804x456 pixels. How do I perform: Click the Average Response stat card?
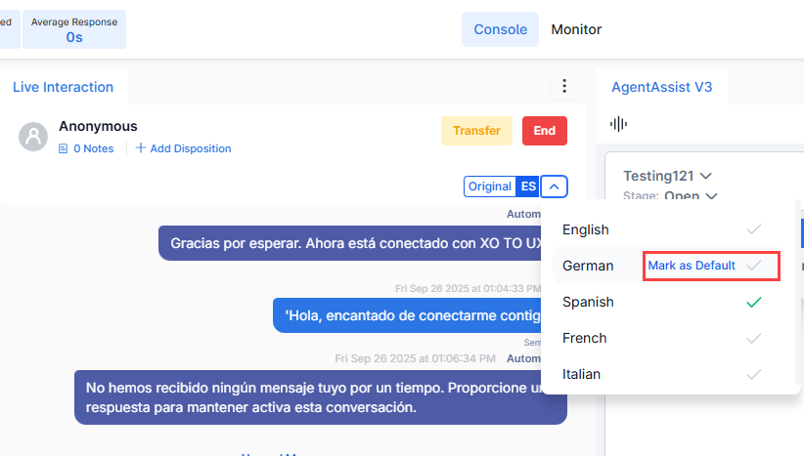[x=74, y=30]
